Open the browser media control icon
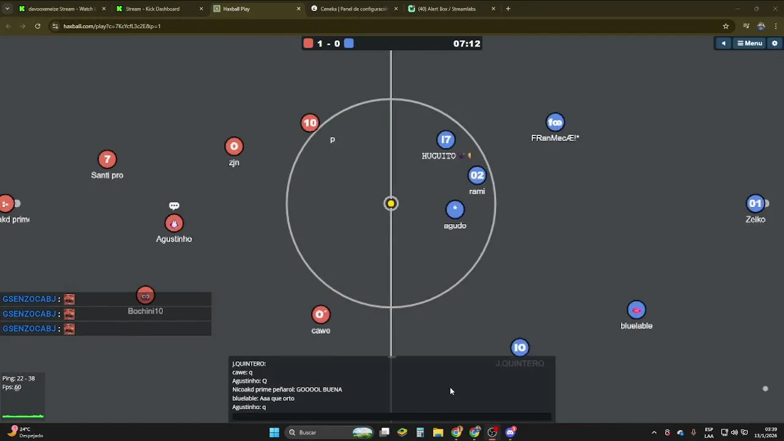Screen dimensions: 784x441 coord(746,26)
